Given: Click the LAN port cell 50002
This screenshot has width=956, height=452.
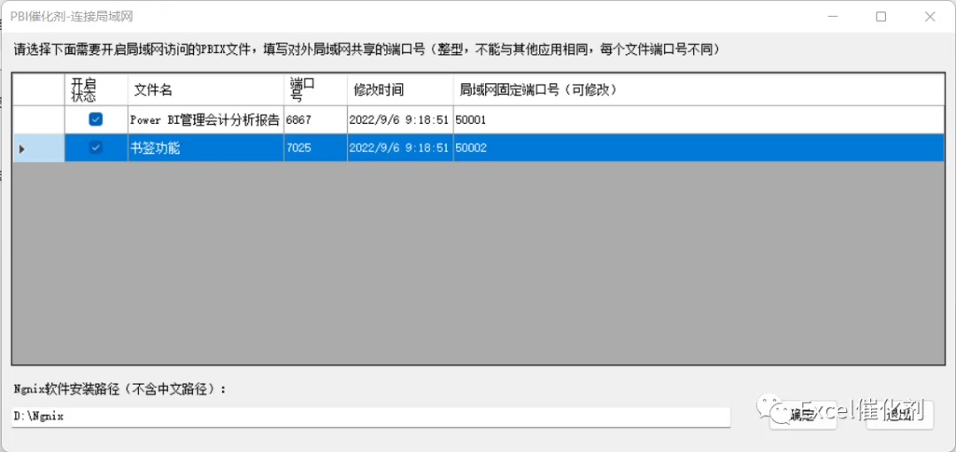Looking at the screenshot, I should [698, 148].
